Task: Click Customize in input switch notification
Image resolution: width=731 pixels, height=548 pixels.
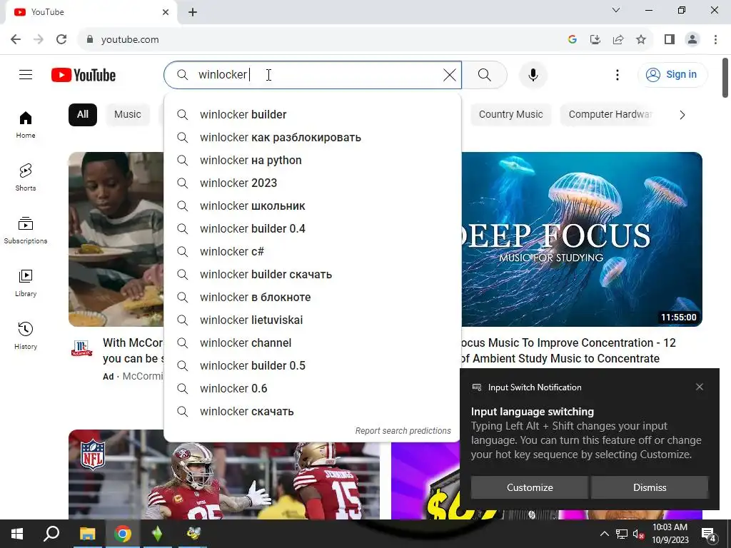Action: click(x=530, y=487)
